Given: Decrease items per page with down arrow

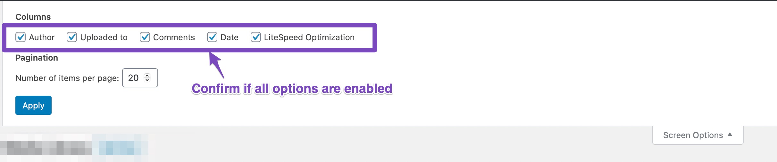Looking at the screenshot, I should [147, 80].
